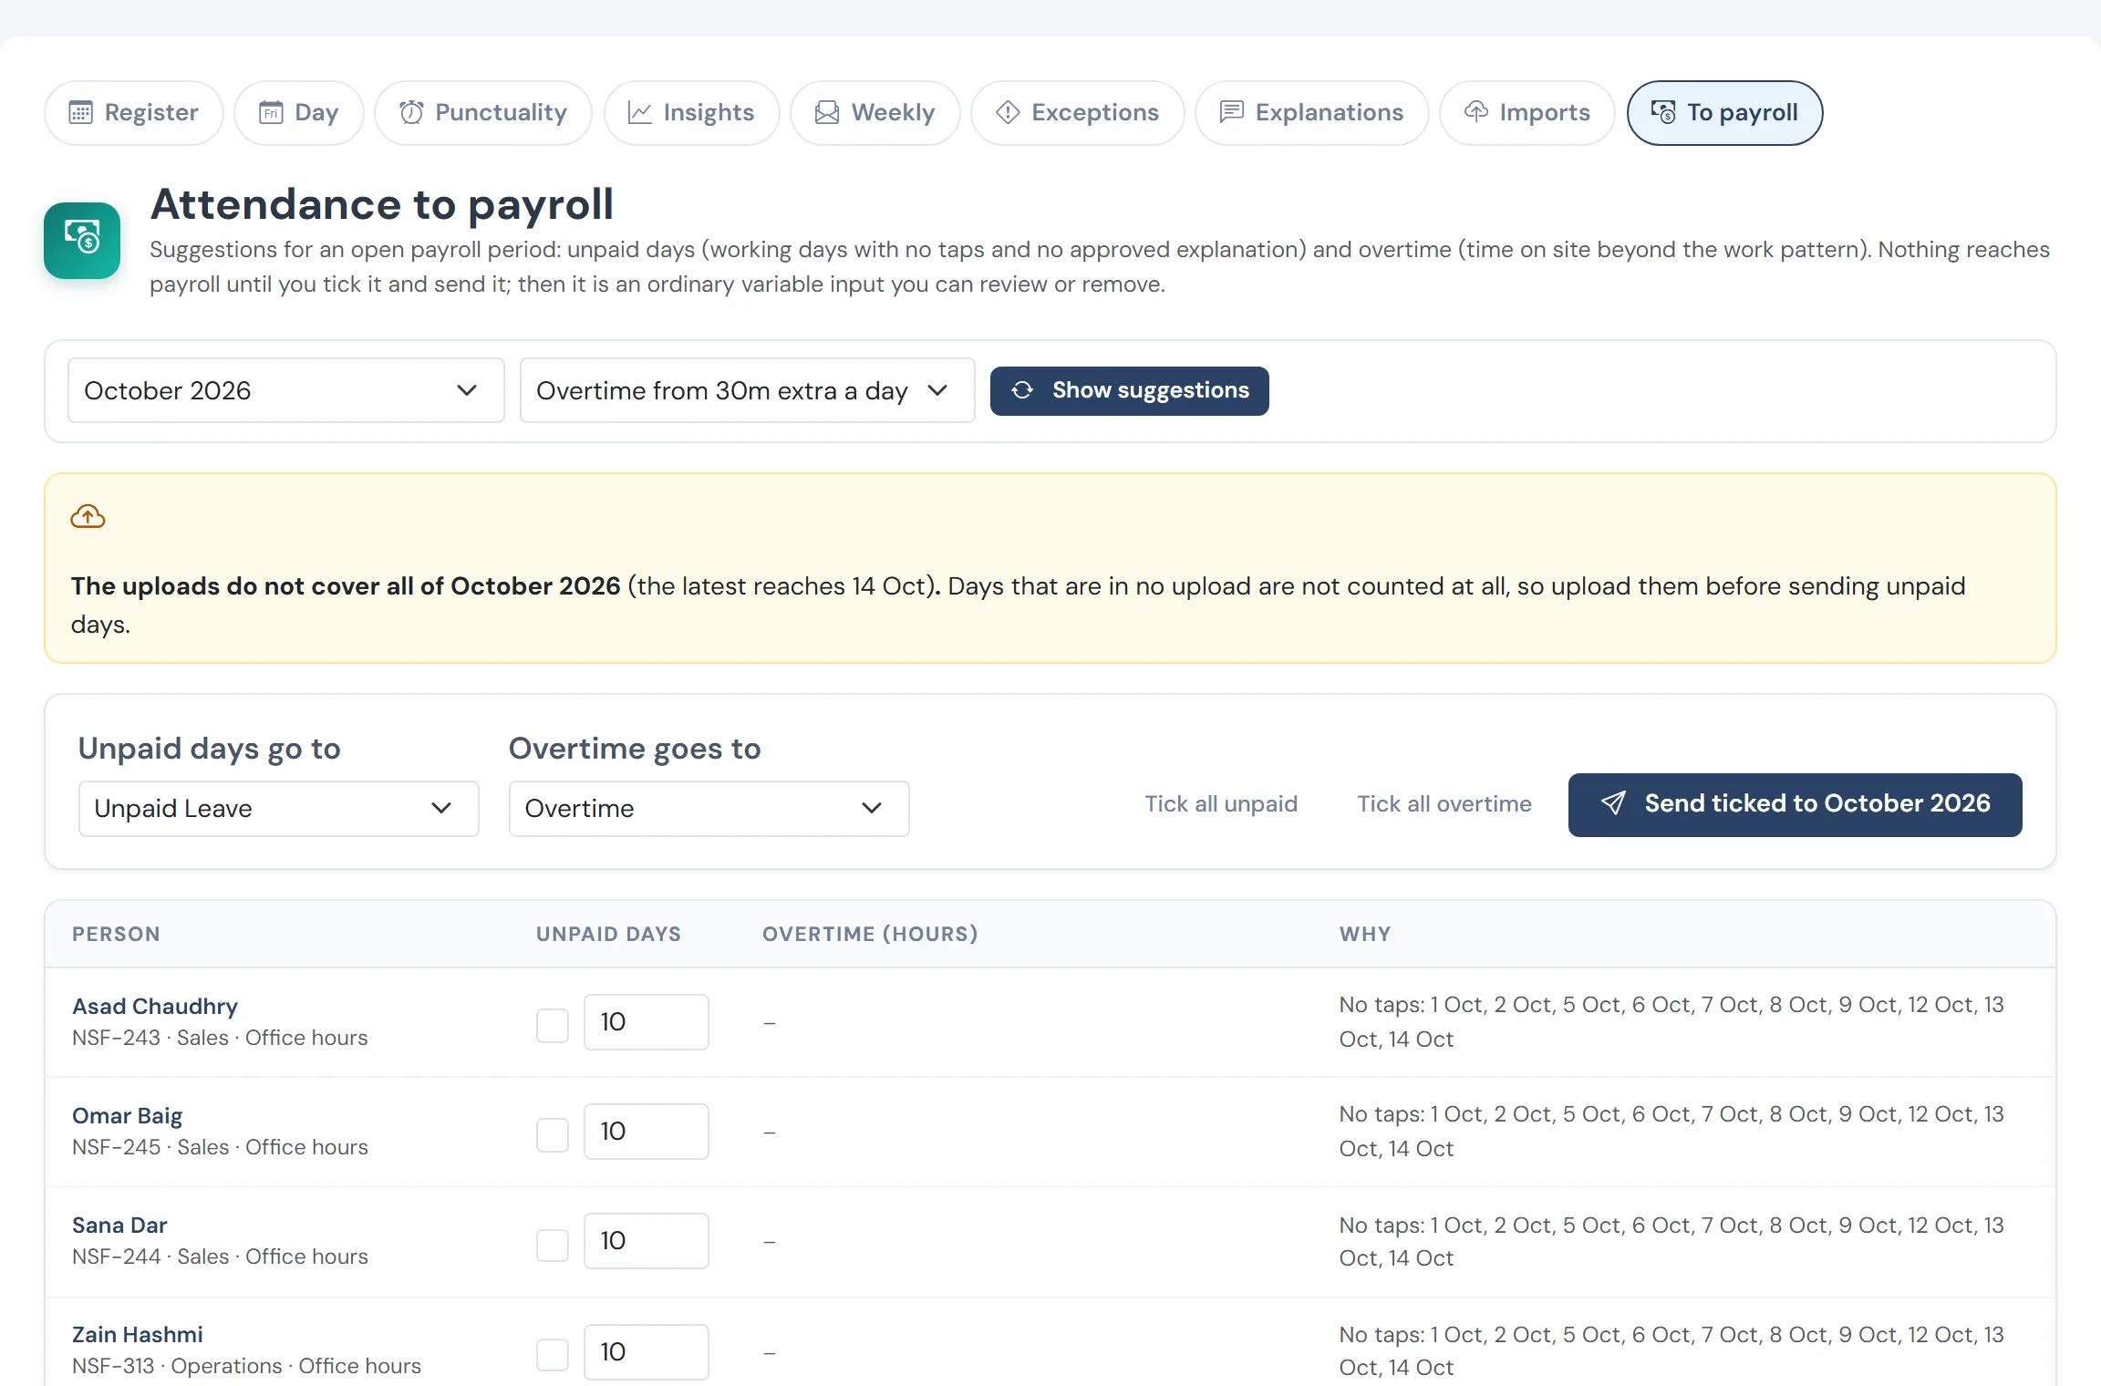Edit unpaid days field for Zain Hashmi
Screen dimensions: 2101x1386
tap(647, 1351)
